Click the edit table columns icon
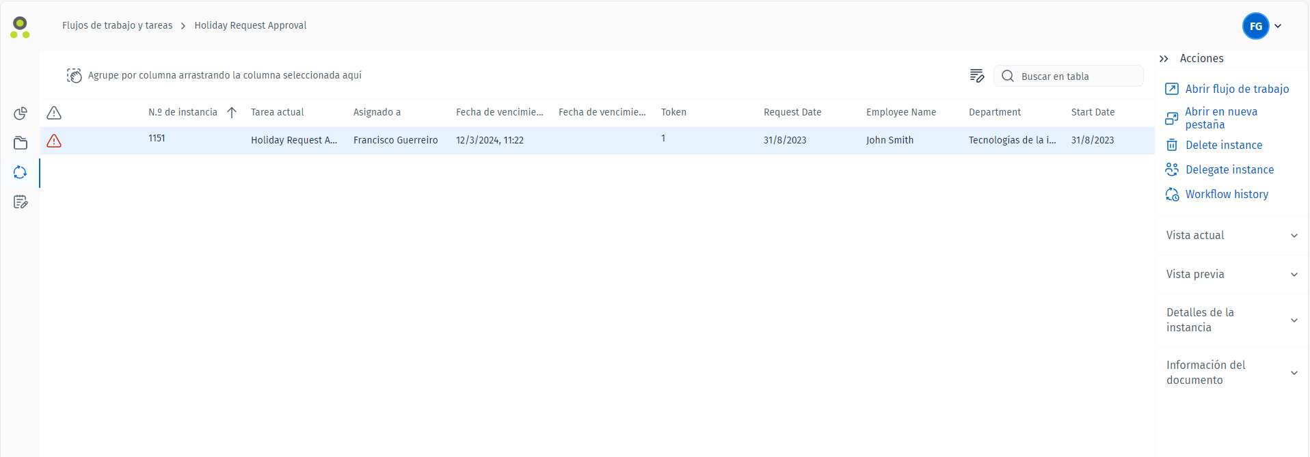 [976, 76]
